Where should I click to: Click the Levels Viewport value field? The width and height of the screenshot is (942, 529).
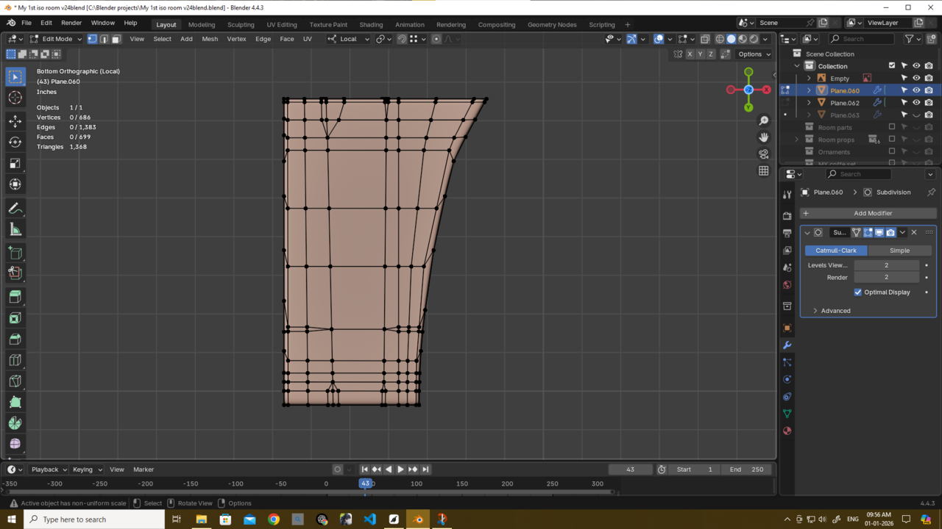point(886,265)
